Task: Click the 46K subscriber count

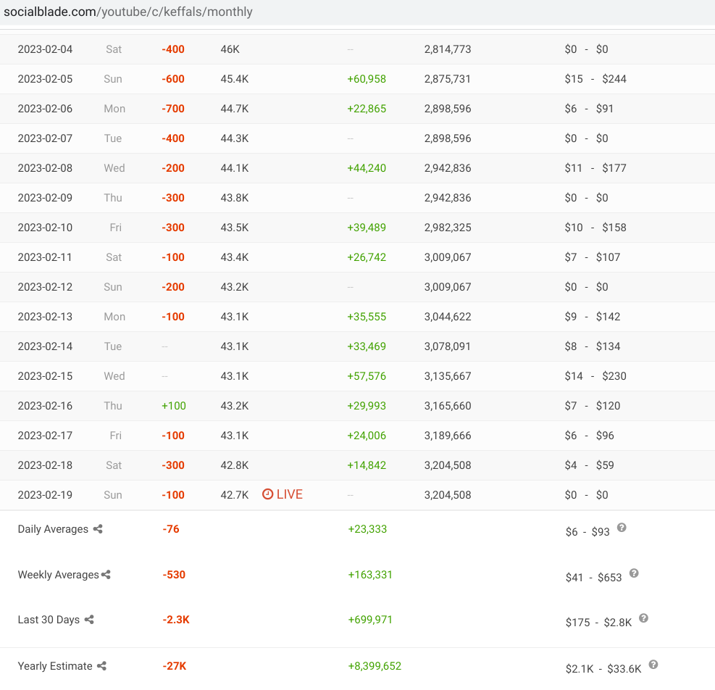Action: (x=230, y=49)
